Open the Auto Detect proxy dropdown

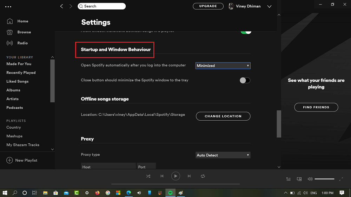click(223, 155)
